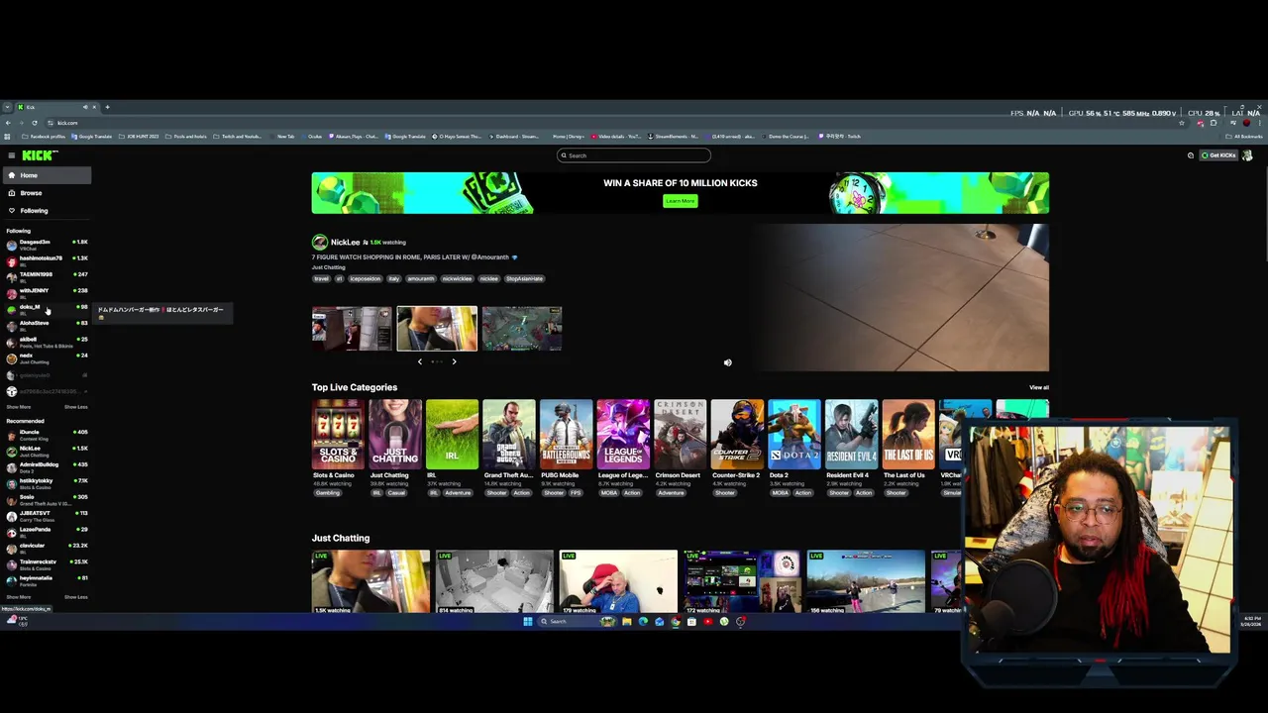Collapse Following list with Show Less
The height and width of the screenshot is (713, 1268).
pyautogui.click(x=76, y=407)
